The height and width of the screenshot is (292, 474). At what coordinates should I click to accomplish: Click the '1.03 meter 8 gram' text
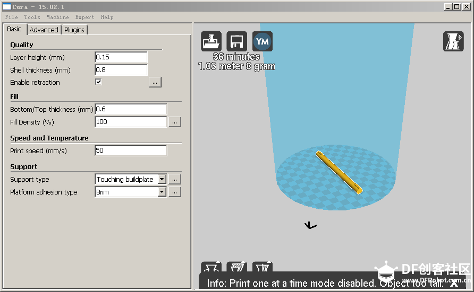tap(236, 66)
